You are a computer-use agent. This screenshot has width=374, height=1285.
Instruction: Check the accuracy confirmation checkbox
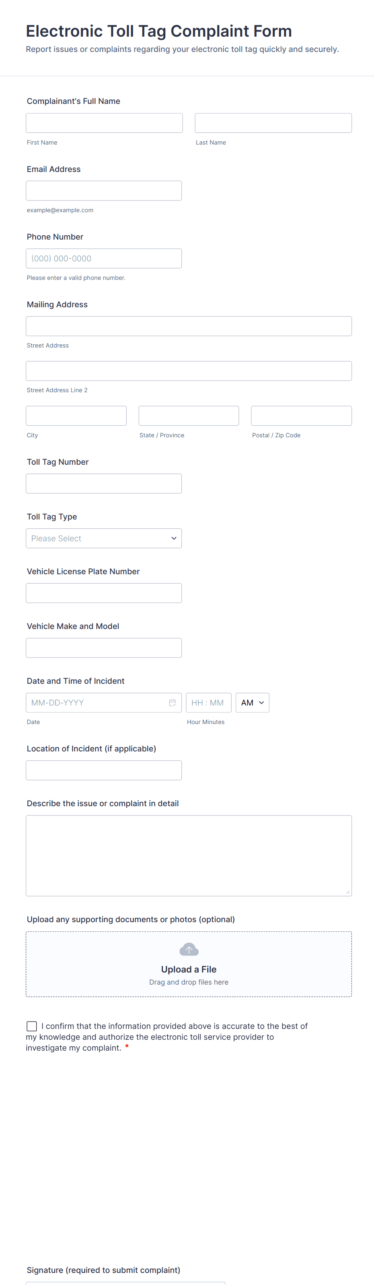coord(32,1026)
